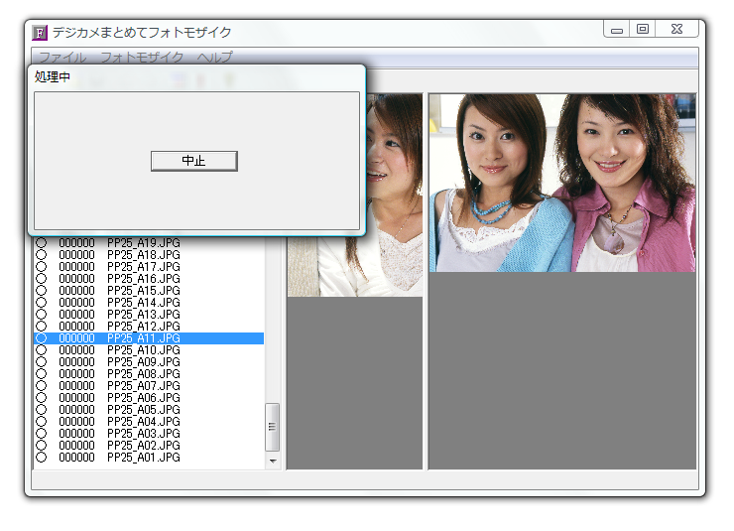Minimize the デジカメまとめてフォトモザイク window

pos(617,30)
